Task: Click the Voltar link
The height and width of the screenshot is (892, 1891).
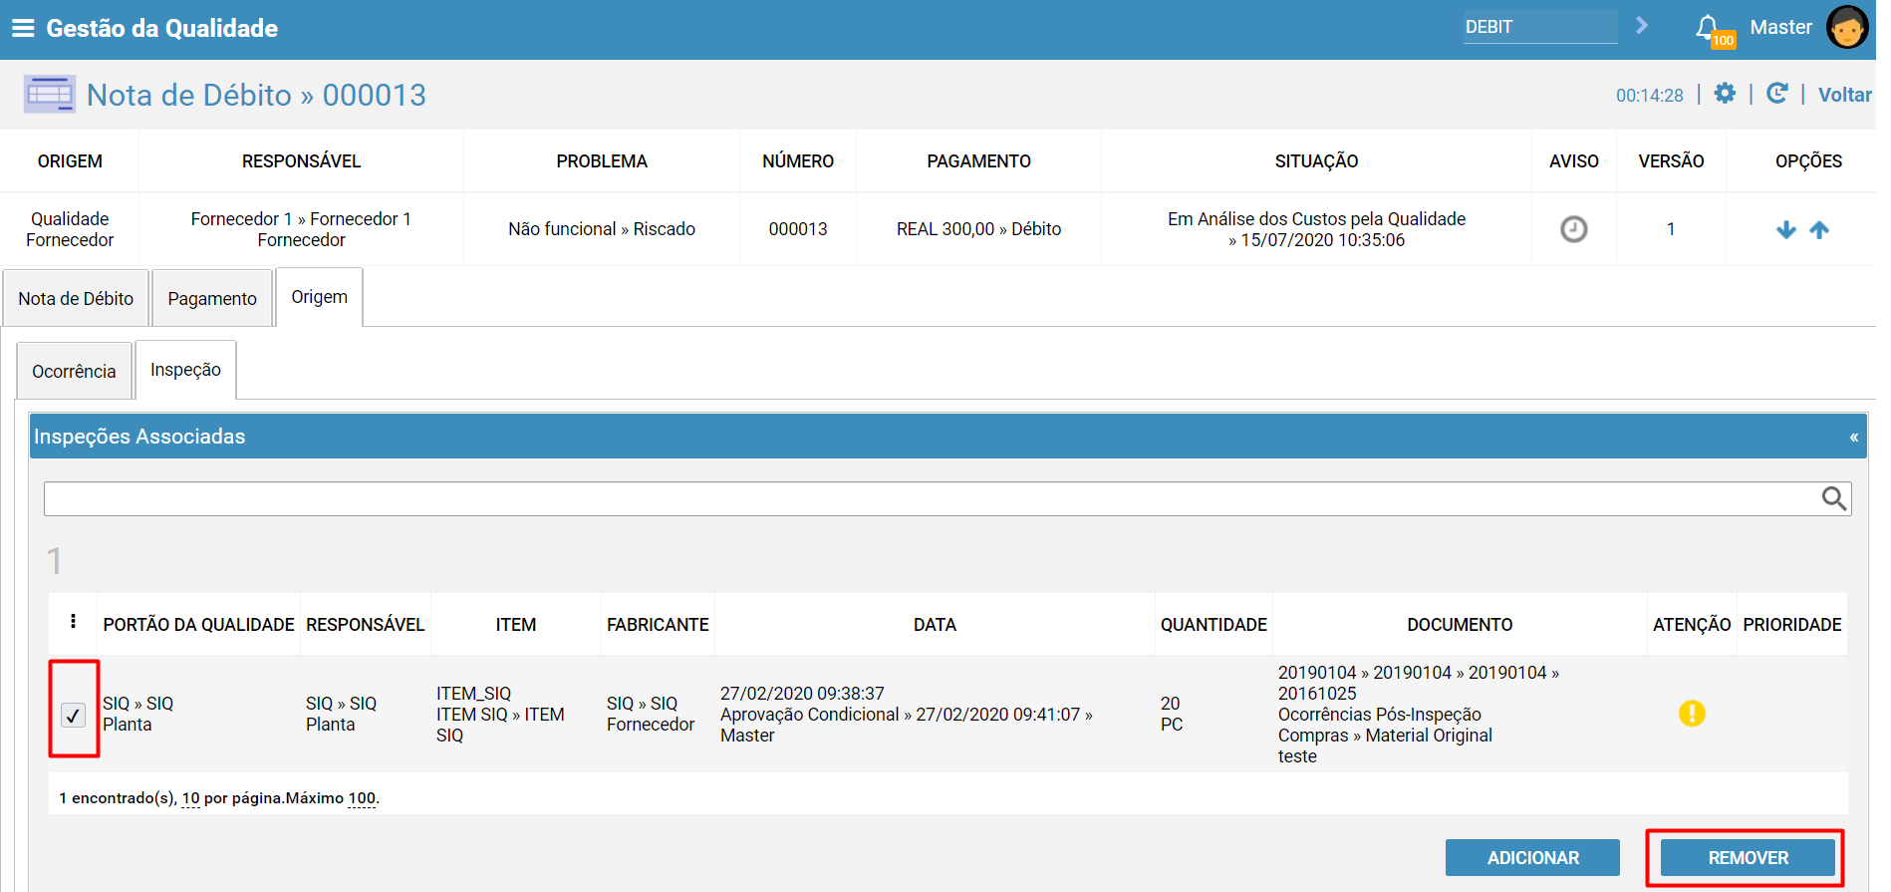Action: click(x=1844, y=95)
